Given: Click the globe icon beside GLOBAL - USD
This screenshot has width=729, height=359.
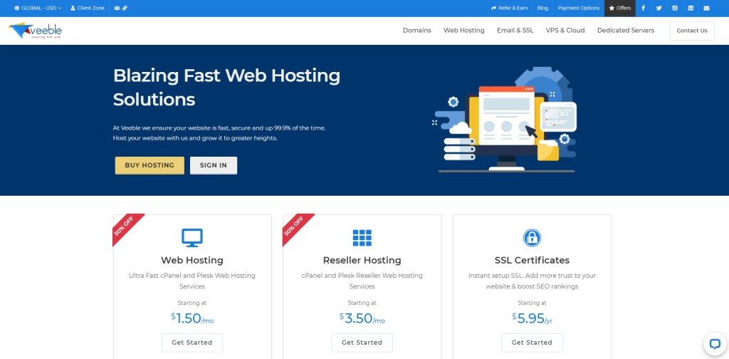Looking at the screenshot, I should (17, 9).
